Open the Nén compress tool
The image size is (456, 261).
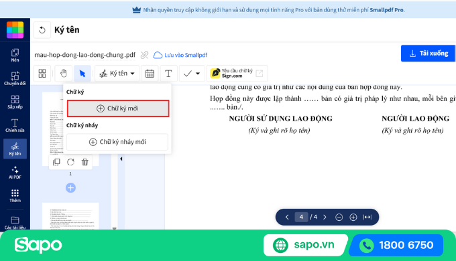pyautogui.click(x=15, y=55)
